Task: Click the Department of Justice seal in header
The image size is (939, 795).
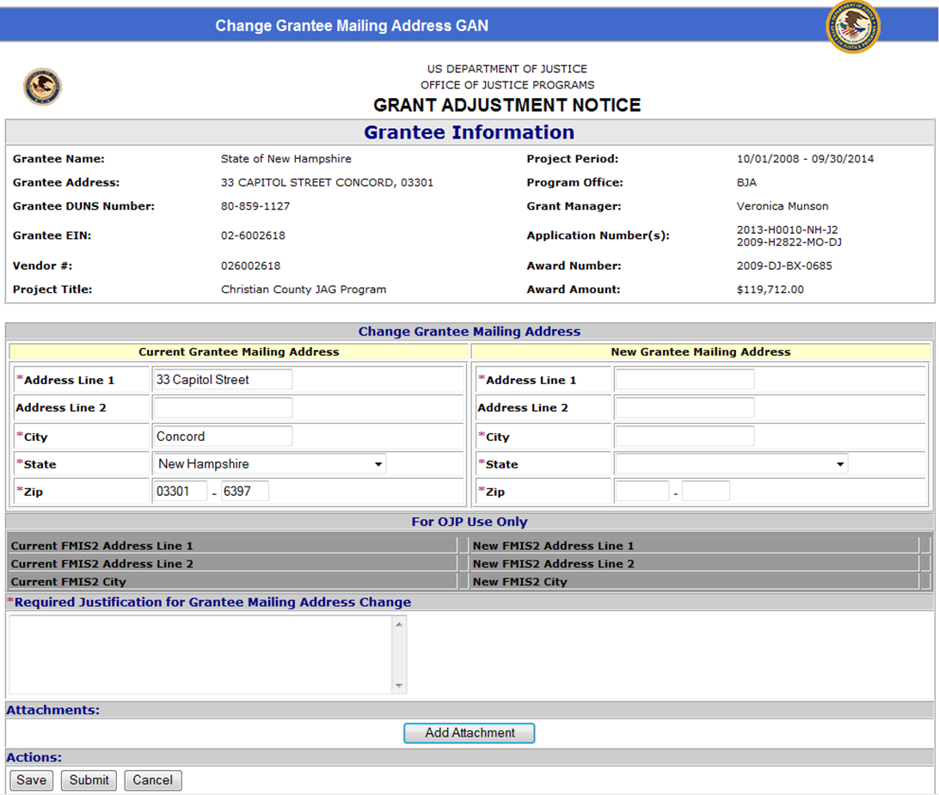Action: [852, 27]
